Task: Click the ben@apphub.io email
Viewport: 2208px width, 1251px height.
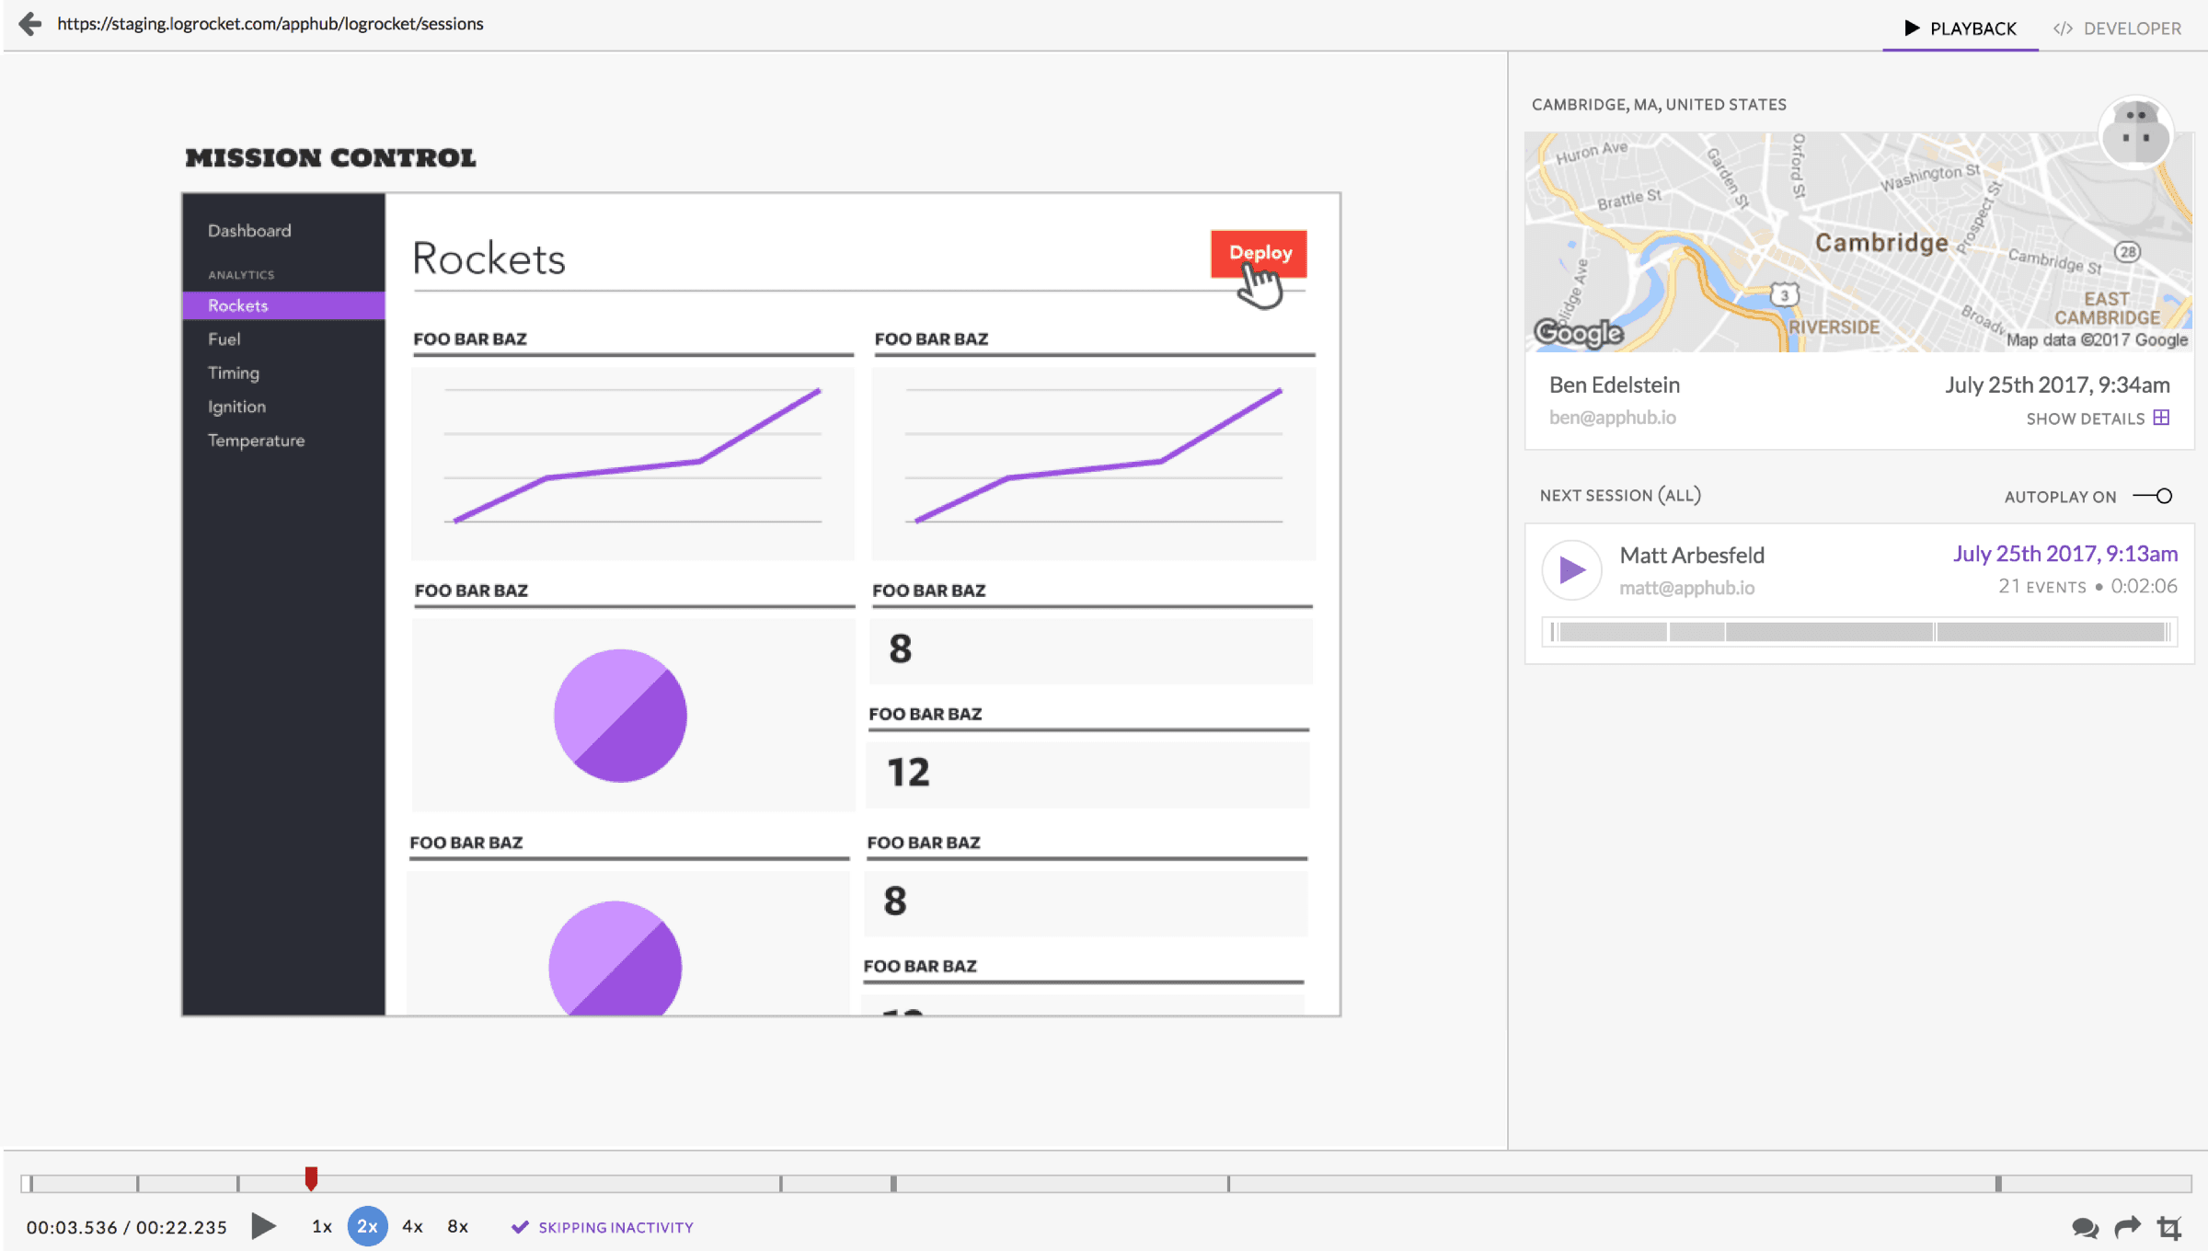Action: coord(1613,417)
